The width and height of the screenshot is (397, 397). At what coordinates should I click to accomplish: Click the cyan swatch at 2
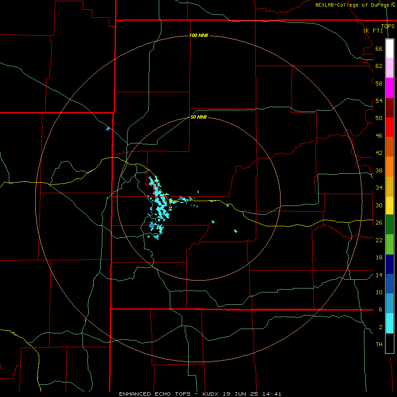tap(390, 323)
